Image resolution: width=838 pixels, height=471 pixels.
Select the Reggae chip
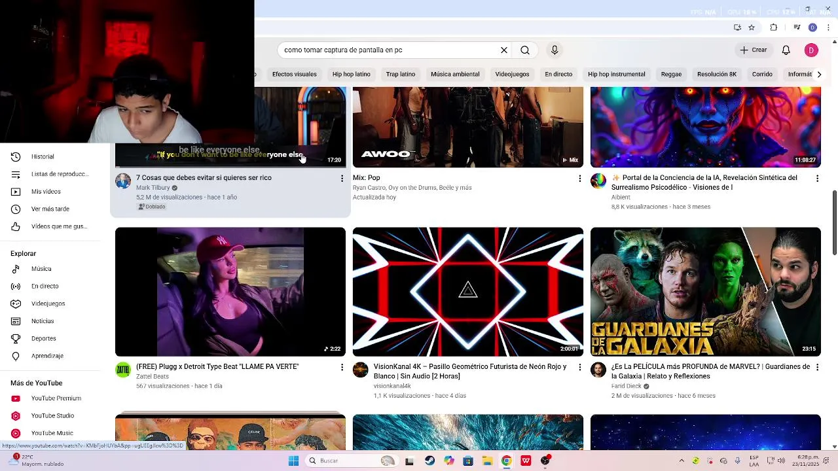(x=671, y=74)
